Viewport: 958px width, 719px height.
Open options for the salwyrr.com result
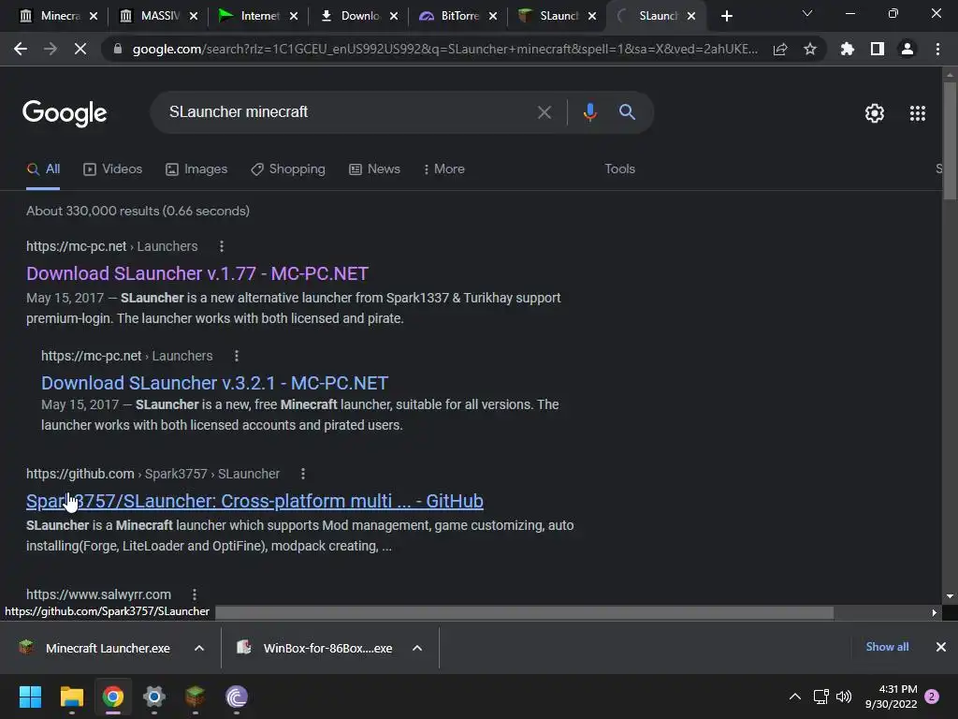click(x=195, y=594)
